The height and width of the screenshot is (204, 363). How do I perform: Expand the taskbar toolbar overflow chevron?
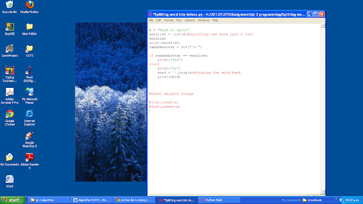click(x=336, y=199)
